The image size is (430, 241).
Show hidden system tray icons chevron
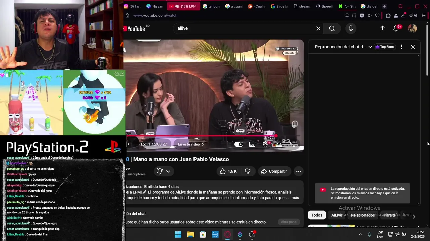[x=360, y=234]
